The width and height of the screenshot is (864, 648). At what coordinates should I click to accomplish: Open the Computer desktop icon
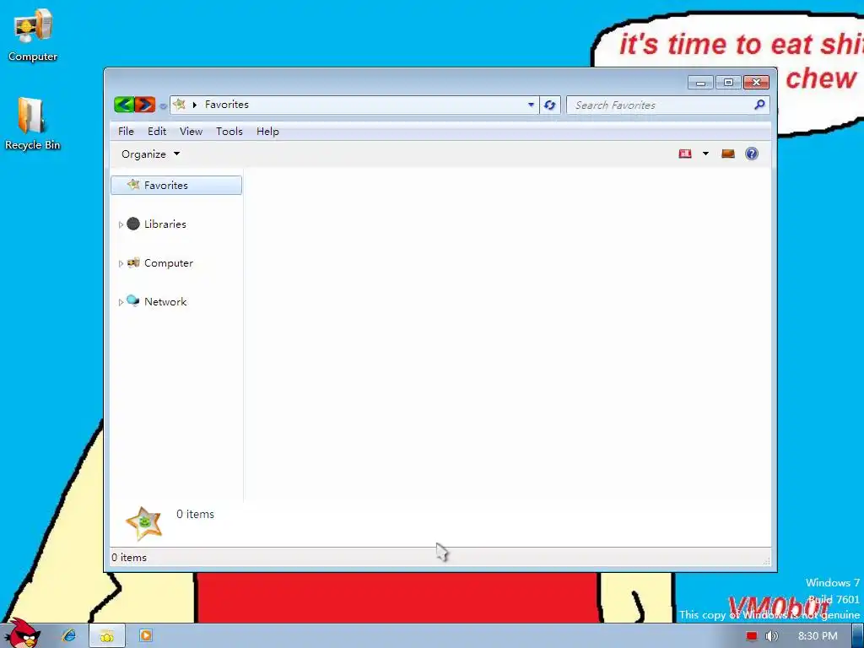click(x=33, y=35)
